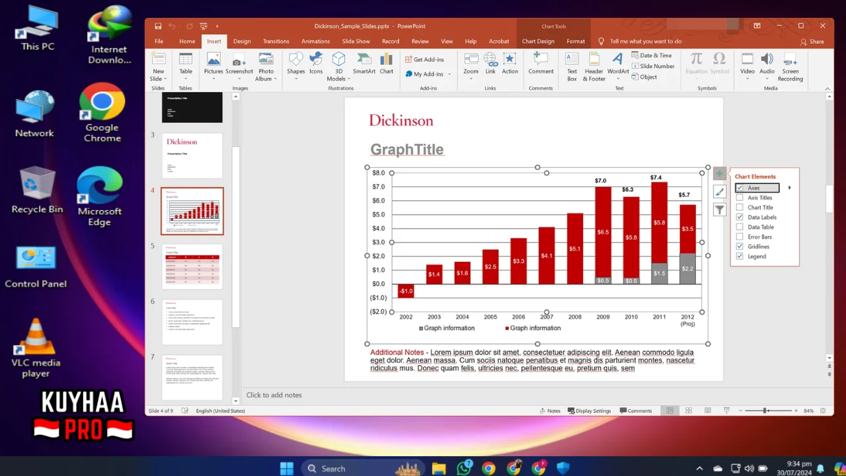The width and height of the screenshot is (846, 476).
Task: Switch to the Home tab
Action: 187,41
